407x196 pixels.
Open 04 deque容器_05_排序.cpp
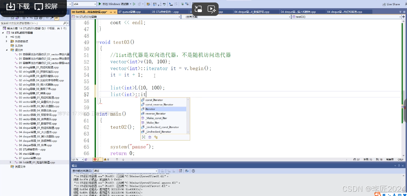35,145
